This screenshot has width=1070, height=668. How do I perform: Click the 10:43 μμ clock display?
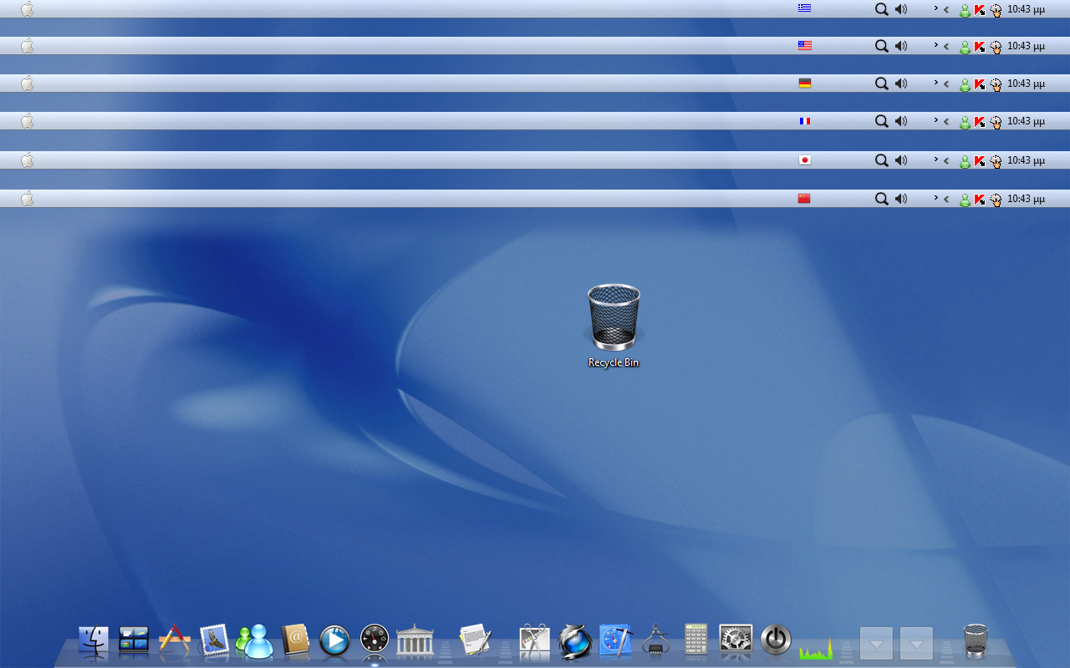pos(1025,9)
